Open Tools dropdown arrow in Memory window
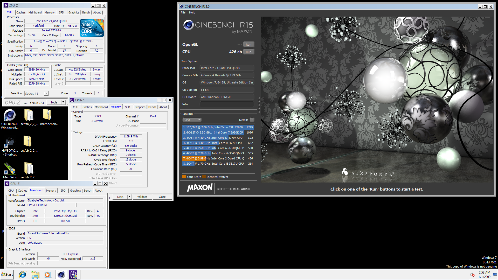 pyautogui.click(x=130, y=197)
